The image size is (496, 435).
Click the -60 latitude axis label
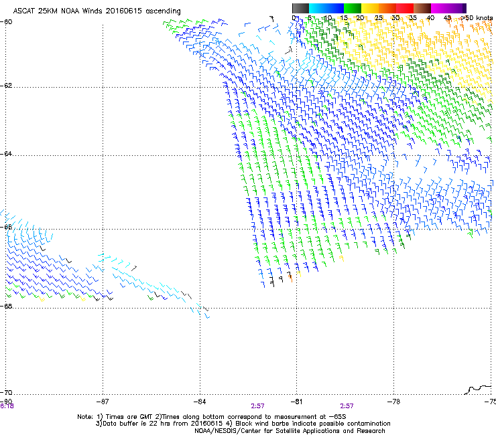(x=6, y=22)
